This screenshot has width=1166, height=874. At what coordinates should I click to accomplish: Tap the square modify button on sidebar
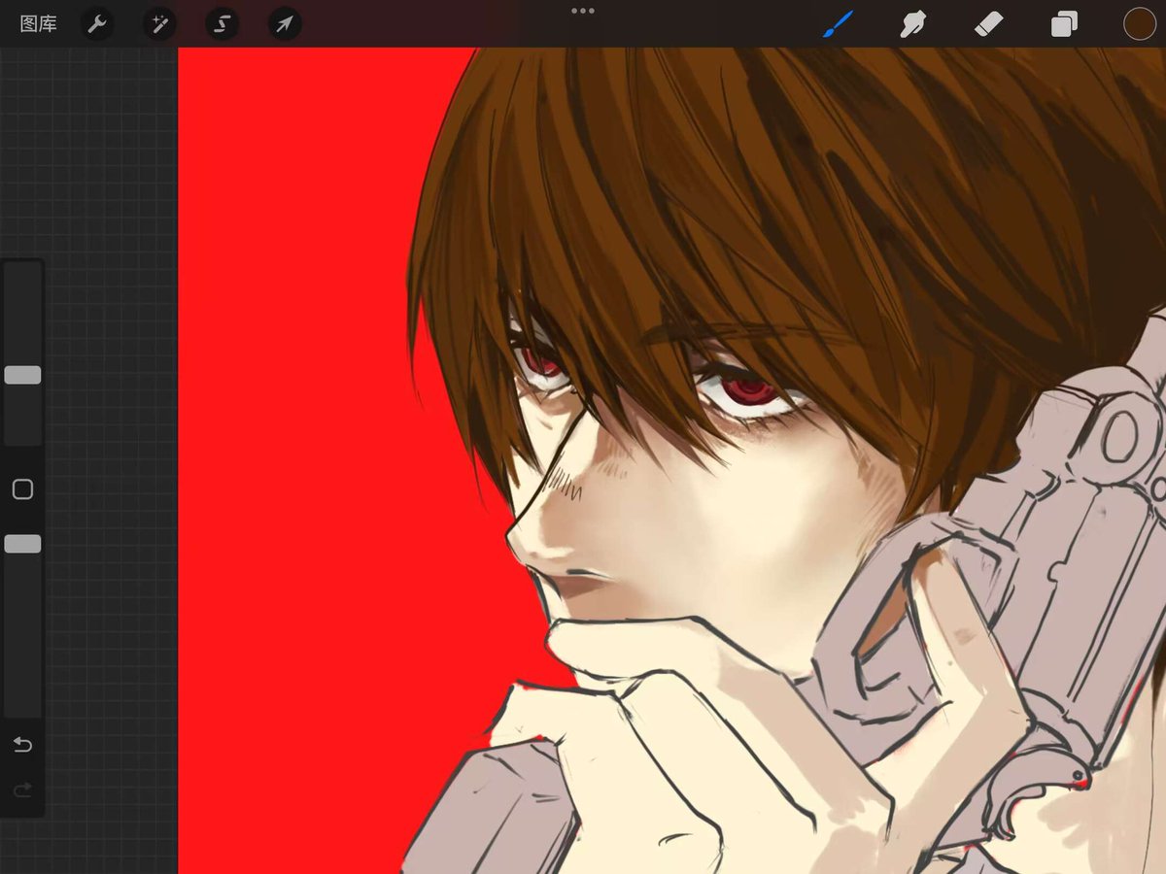(x=22, y=489)
